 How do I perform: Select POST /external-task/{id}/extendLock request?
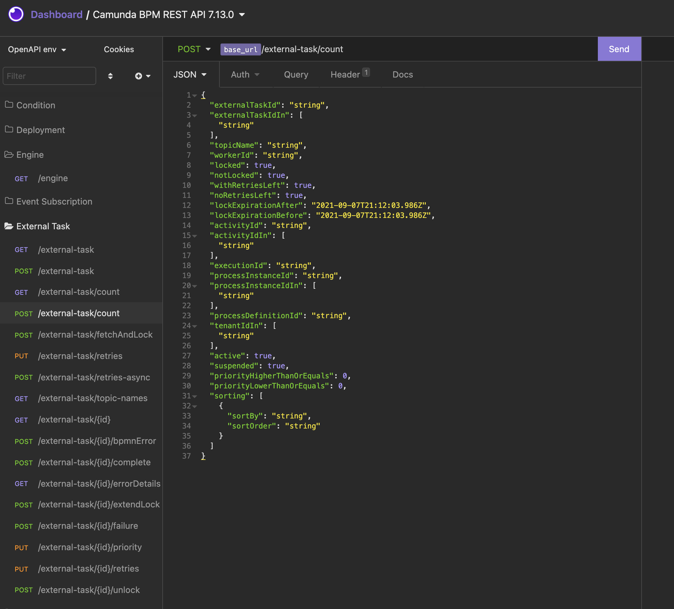[x=81, y=505]
